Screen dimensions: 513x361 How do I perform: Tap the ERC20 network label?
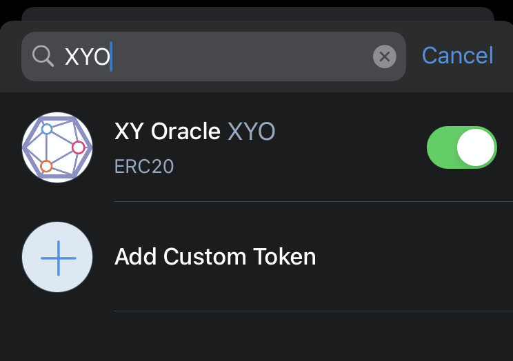click(x=144, y=167)
